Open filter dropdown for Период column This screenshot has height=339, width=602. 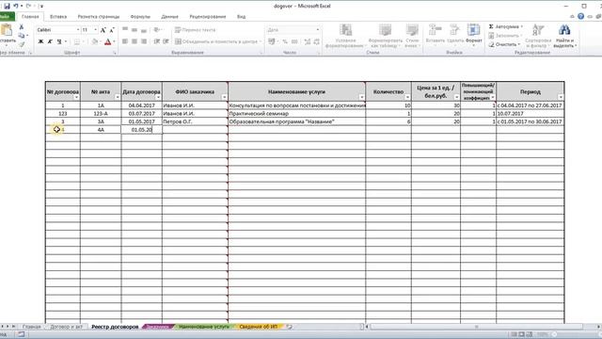pyautogui.click(x=561, y=97)
